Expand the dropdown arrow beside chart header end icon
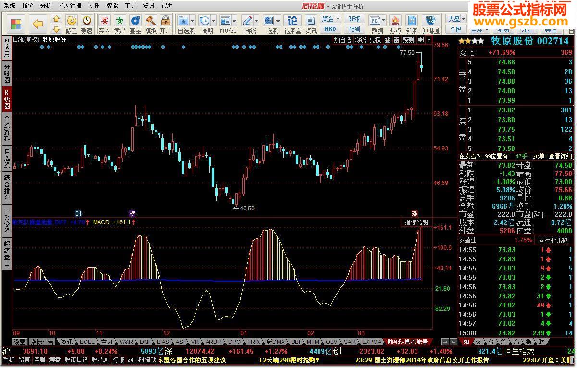 [x=428, y=40]
